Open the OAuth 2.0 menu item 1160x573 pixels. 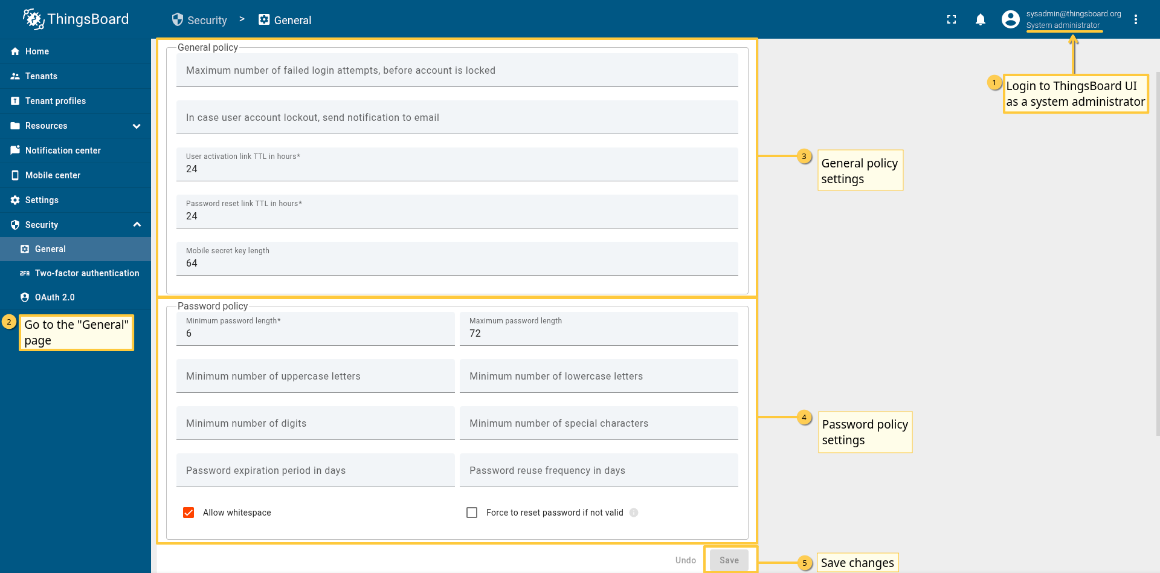[x=54, y=297]
